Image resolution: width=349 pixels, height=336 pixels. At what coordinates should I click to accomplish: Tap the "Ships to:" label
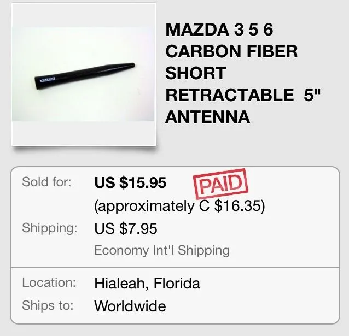[49, 305]
